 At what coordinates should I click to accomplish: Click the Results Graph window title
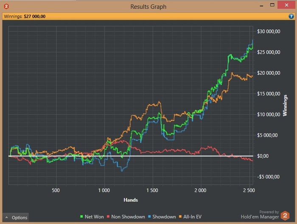pos(148,7)
